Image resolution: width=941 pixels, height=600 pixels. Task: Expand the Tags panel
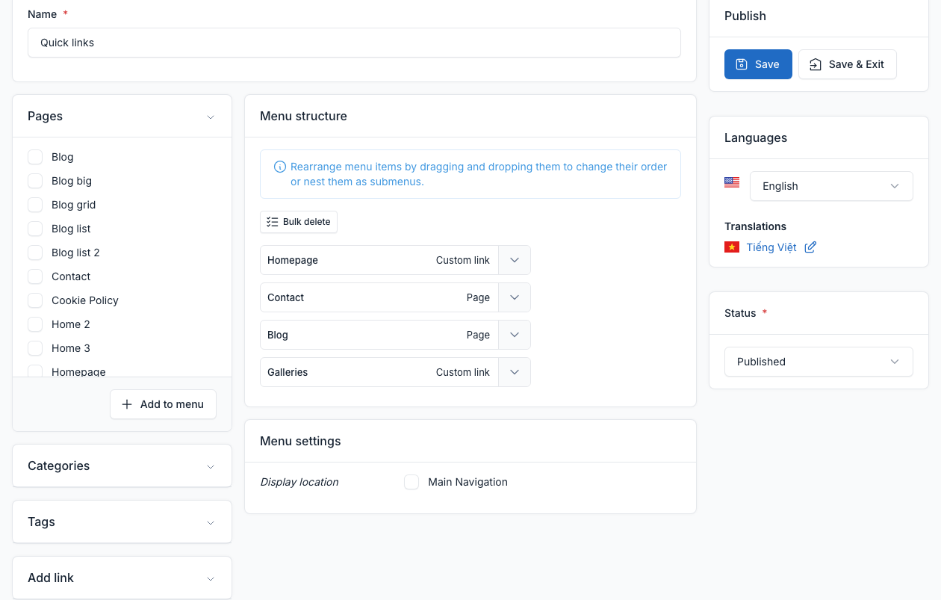point(211,522)
